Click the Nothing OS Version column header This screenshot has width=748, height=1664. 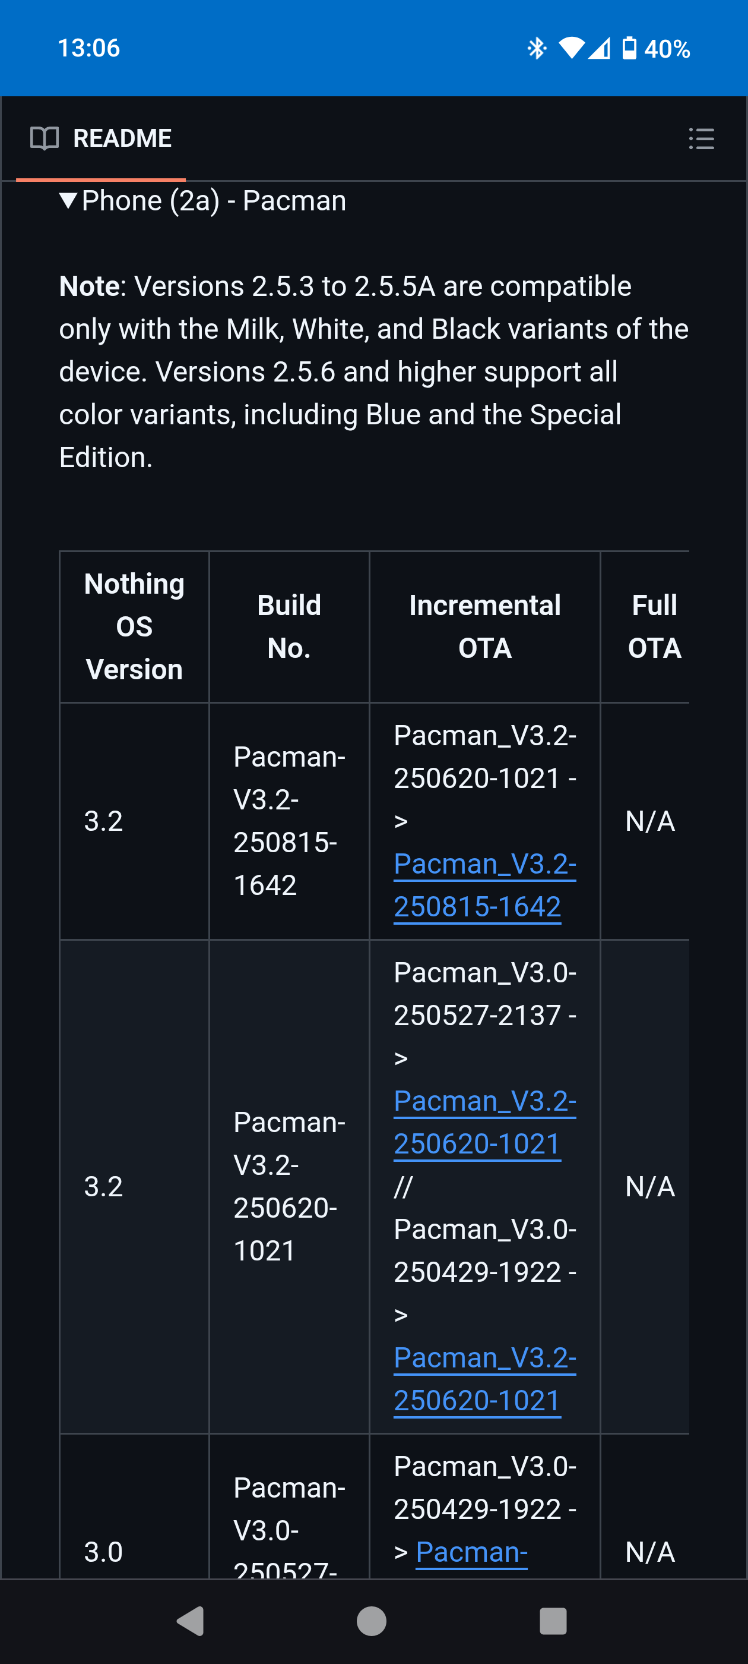pos(134,626)
